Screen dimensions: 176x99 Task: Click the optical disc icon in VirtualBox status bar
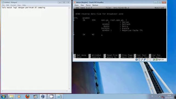[139, 60]
